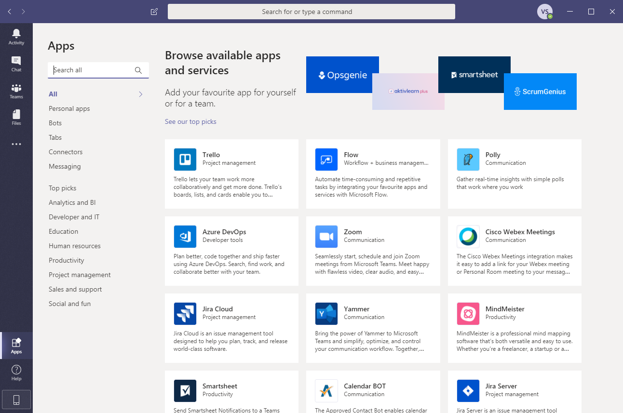Select the Apps icon in sidebar
The width and height of the screenshot is (623, 413).
coord(16,343)
